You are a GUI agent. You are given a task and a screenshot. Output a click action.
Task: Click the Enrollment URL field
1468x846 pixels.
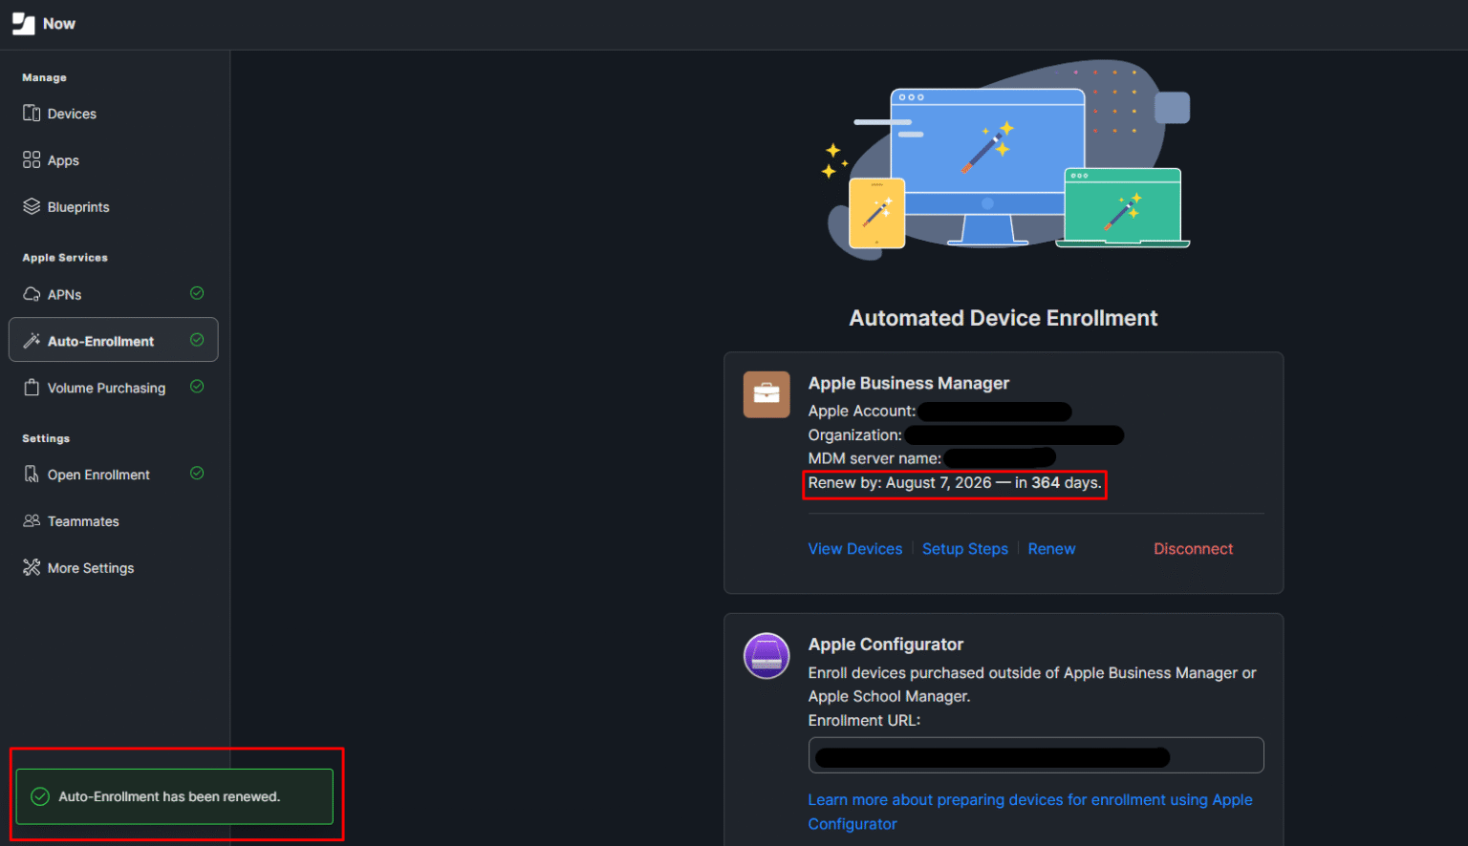point(1036,755)
